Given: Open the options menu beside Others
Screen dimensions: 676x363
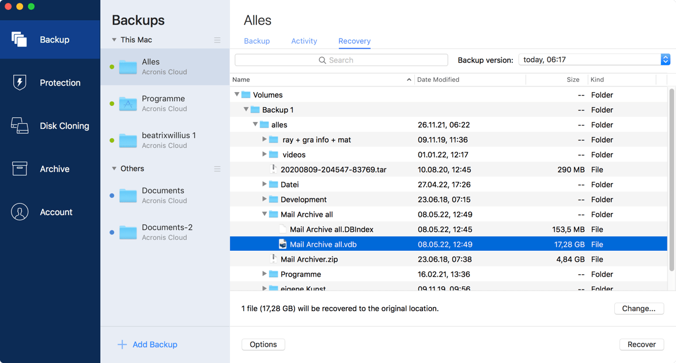Looking at the screenshot, I should click(x=217, y=169).
